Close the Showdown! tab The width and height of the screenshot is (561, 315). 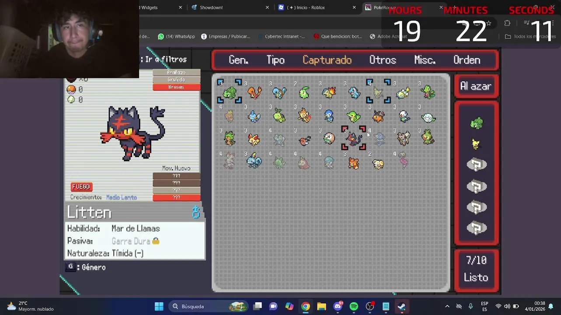[x=267, y=7]
